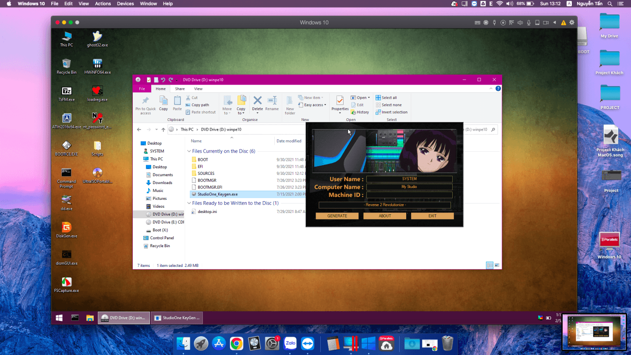
Task: Select 7zFM.exe desktop icon
Action: 67,93
